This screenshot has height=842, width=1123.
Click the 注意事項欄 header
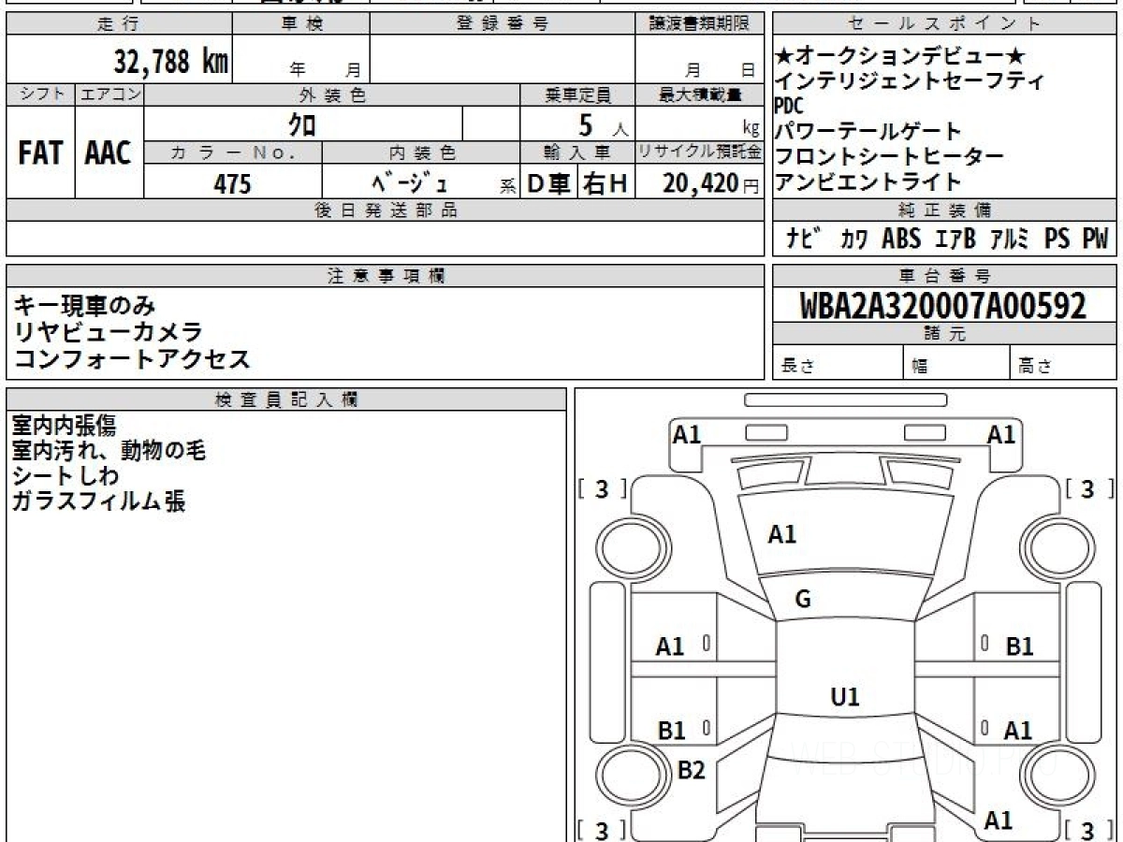[x=386, y=275]
